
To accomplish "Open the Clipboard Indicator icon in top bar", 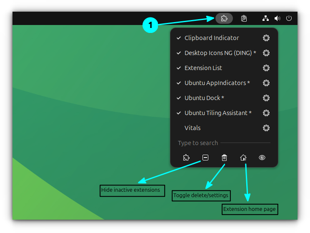I will (244, 18).
